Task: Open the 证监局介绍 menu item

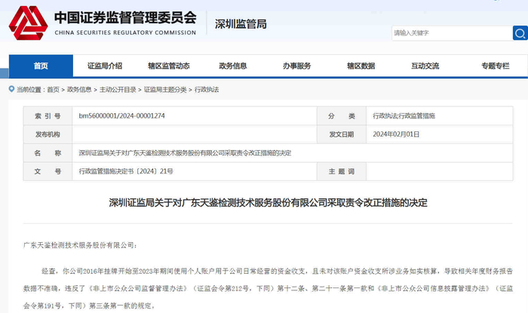Action: click(105, 66)
